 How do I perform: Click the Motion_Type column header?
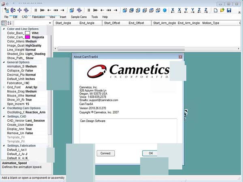[211, 23]
